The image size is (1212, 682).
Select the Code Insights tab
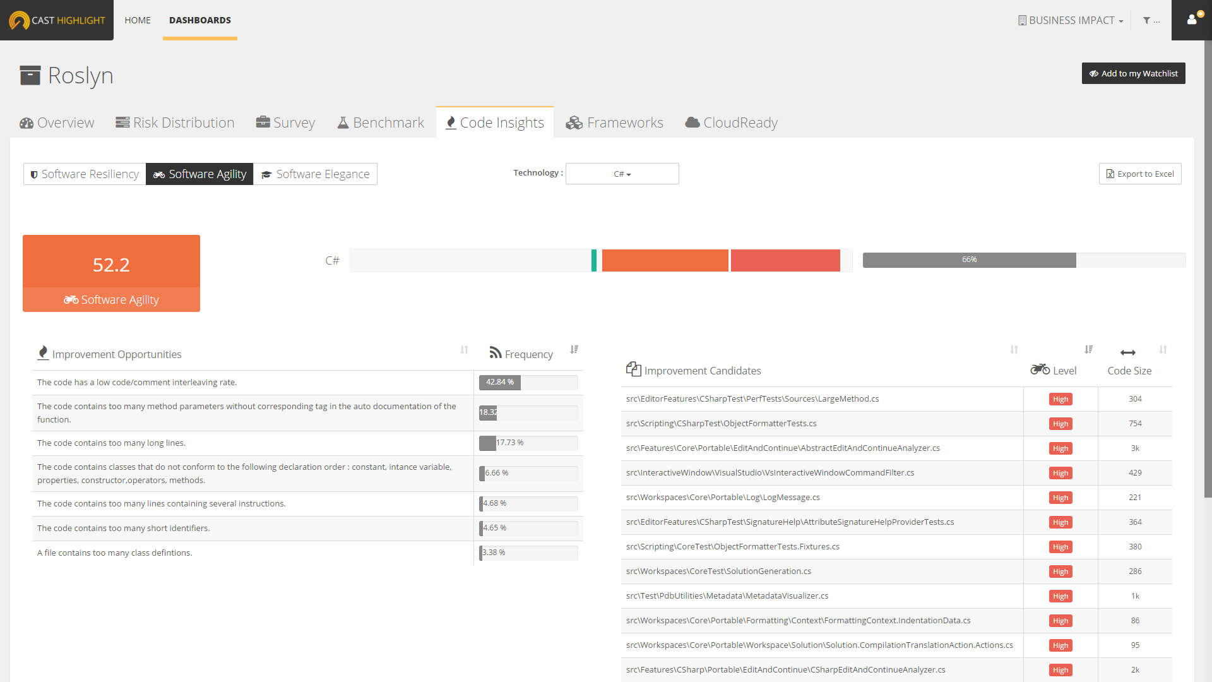tap(495, 123)
